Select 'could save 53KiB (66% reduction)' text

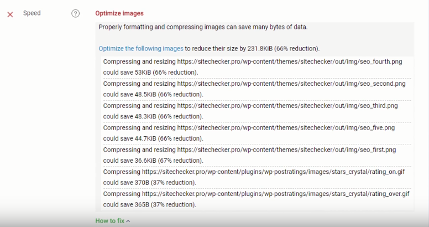pos(150,73)
